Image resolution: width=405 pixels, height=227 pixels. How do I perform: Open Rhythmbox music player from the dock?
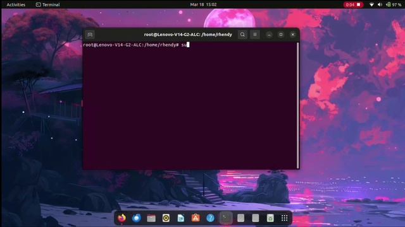pos(166,218)
